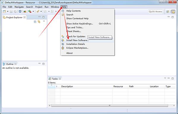Click the Eclipse Marketplace menu icon
Screen dimensions: 178x114
click(x=63, y=48)
